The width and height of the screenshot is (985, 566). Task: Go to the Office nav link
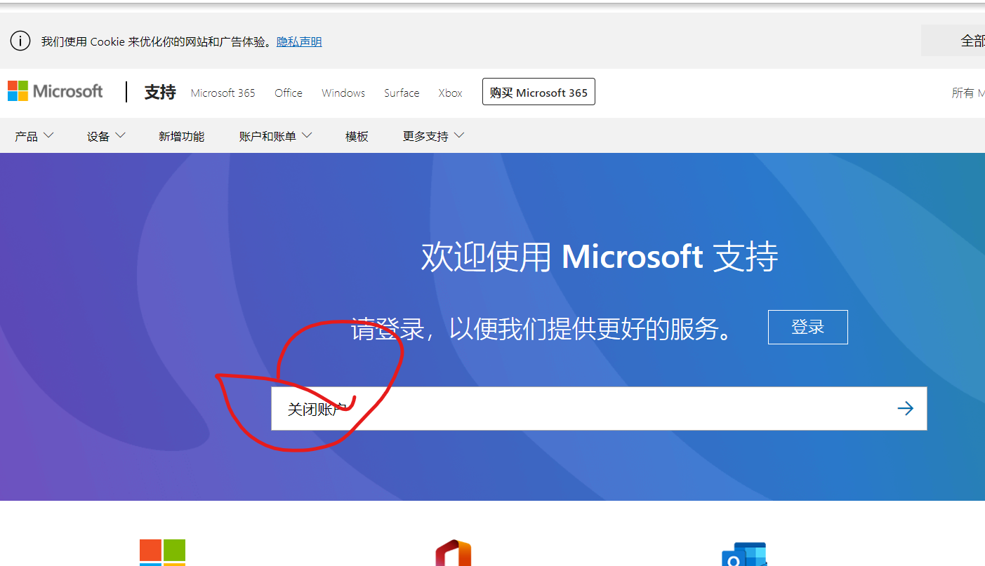pos(289,93)
